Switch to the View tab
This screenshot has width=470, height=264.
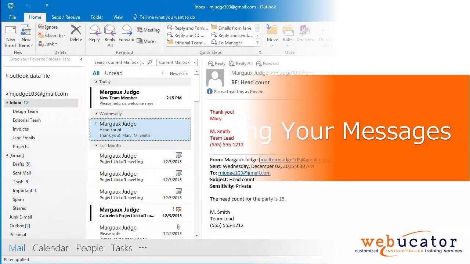click(118, 17)
